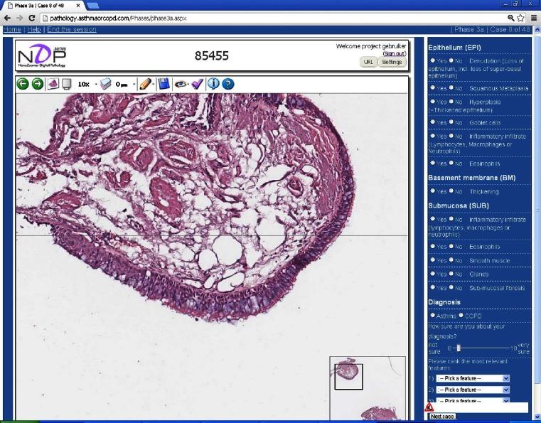Click the slide overview thumbnail map
Screen dimensions: 541x423
368,388
